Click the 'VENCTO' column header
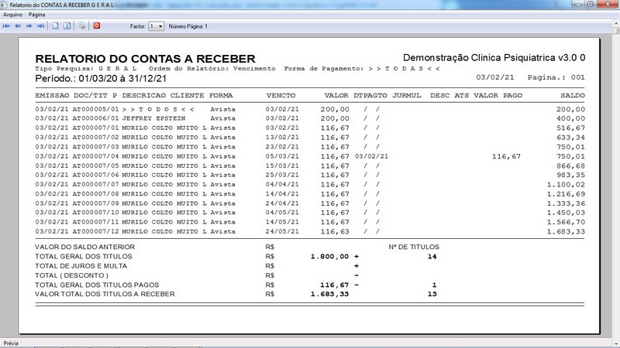Viewport: 620px width, 348px height. (281, 95)
